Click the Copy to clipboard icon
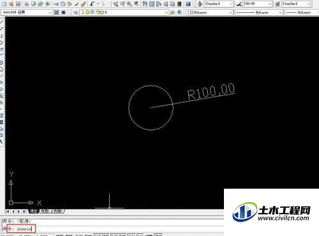The image size is (319, 236). 63,4
